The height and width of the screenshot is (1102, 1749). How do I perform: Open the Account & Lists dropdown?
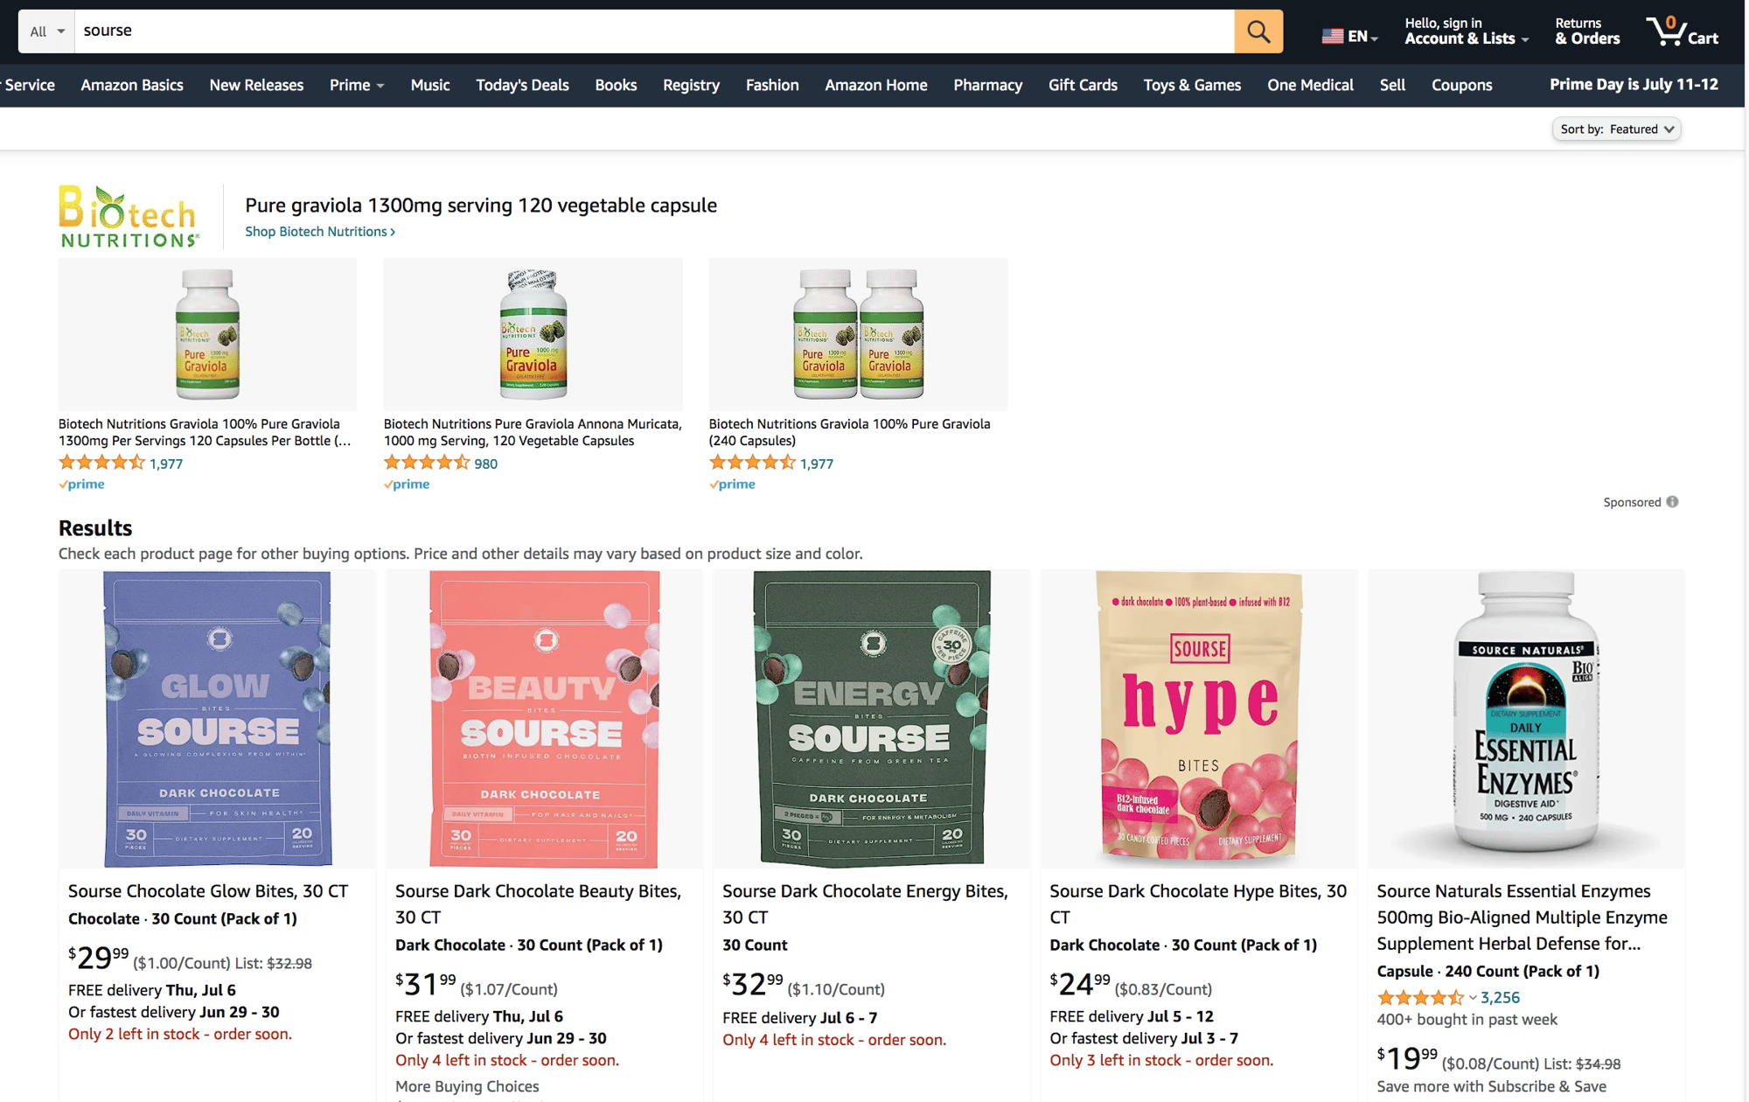pyautogui.click(x=1467, y=31)
